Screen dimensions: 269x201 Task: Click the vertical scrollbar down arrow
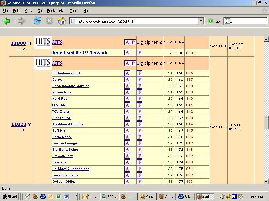tap(266, 181)
